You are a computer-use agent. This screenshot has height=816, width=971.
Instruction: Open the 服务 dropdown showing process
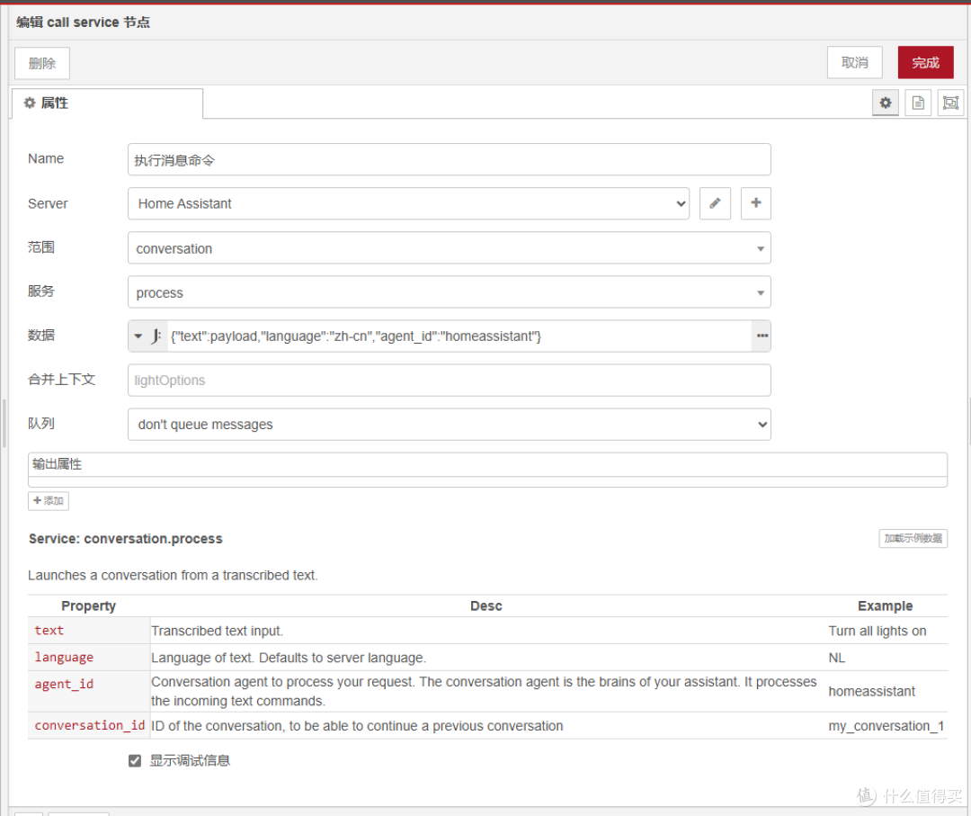tap(449, 291)
